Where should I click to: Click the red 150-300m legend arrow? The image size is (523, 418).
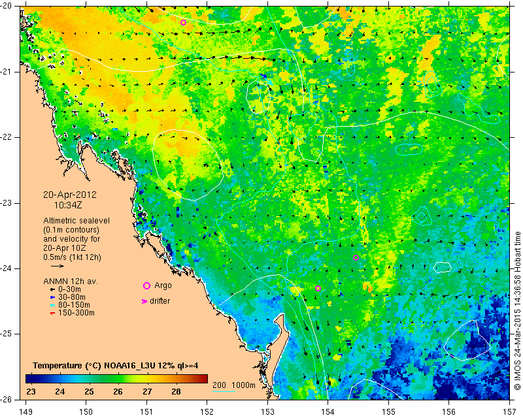52,313
